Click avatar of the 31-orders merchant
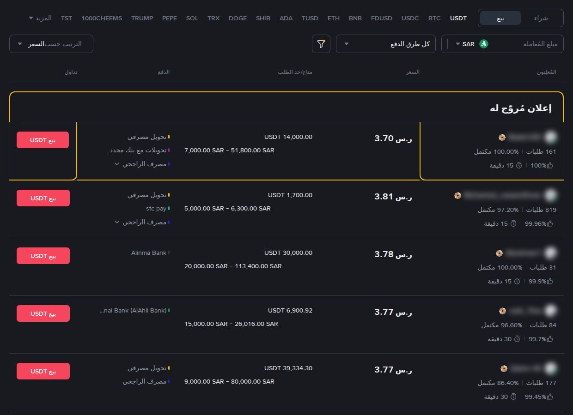Viewport: 573px width, 415px height. tap(550, 253)
